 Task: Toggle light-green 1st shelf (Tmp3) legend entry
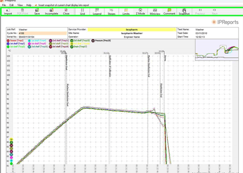(x=16, y=47)
